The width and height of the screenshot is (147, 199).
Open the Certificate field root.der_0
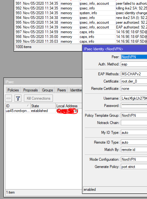[134, 81]
